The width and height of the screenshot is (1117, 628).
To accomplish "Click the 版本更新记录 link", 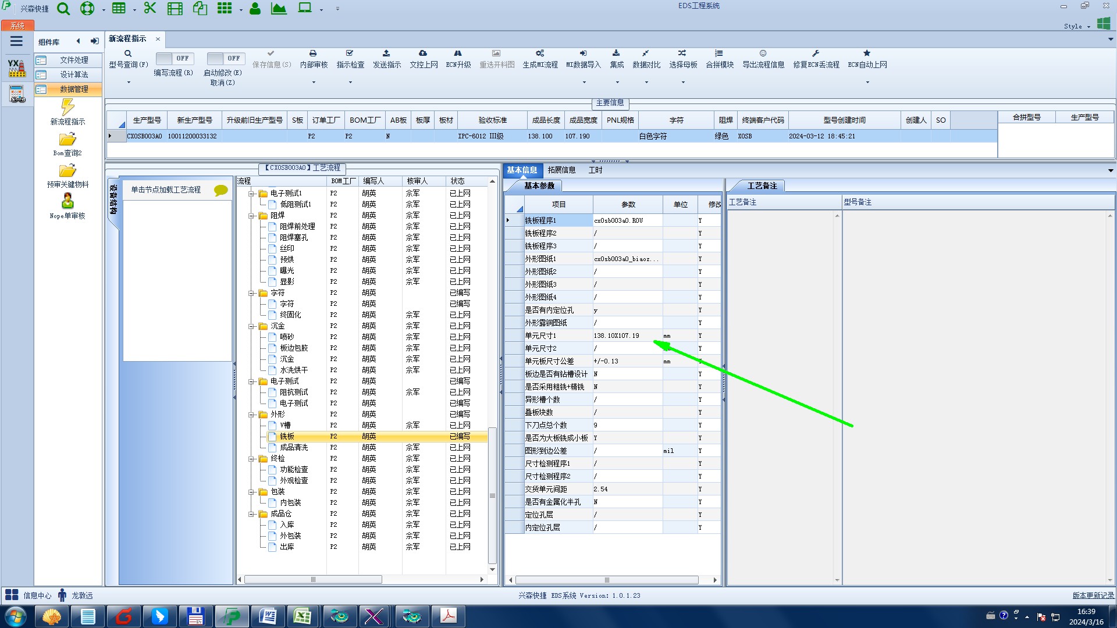I will (1093, 595).
